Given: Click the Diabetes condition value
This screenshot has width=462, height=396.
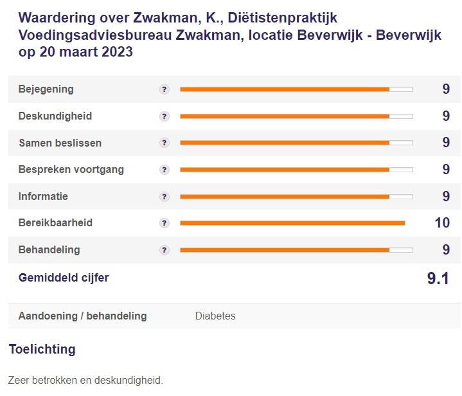Looking at the screenshot, I should click(215, 316).
